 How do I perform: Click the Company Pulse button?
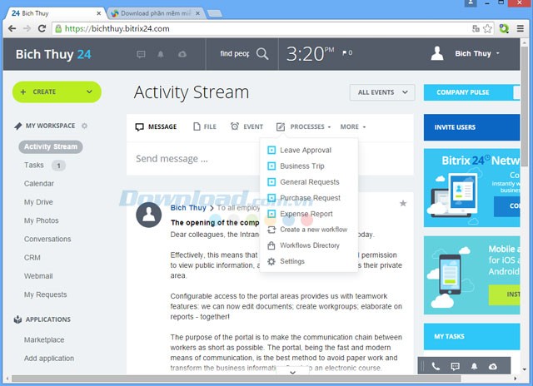click(471, 92)
